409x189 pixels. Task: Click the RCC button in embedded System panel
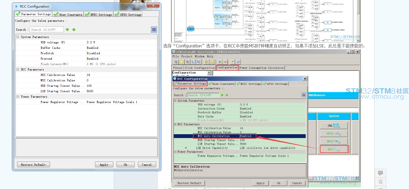(x=334, y=149)
